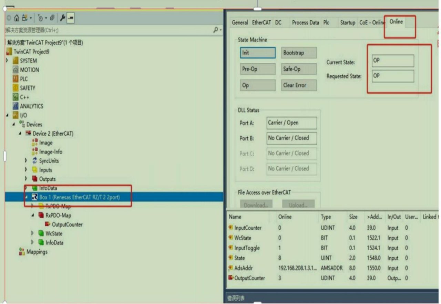Collapse the Device 2 (EtherCAT) node

(x=20, y=134)
